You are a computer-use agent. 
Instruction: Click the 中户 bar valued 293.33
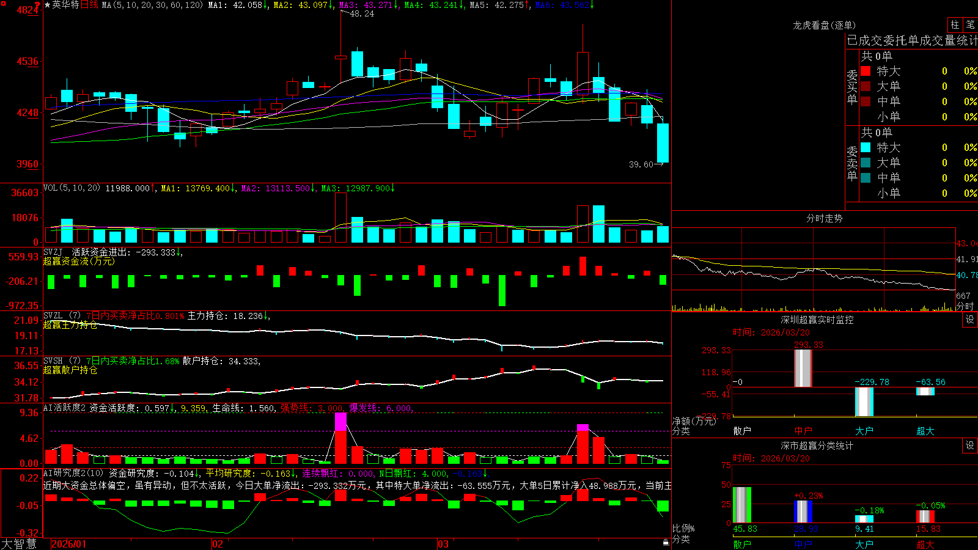[x=803, y=368]
